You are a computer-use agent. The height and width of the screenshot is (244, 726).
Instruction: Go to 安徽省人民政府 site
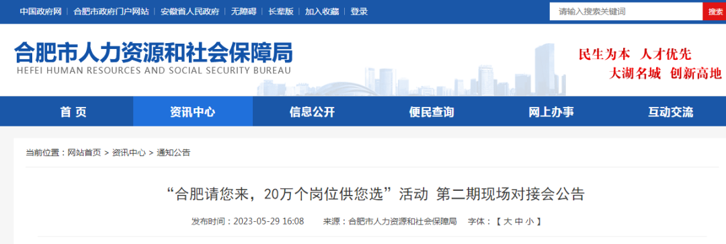(190, 11)
